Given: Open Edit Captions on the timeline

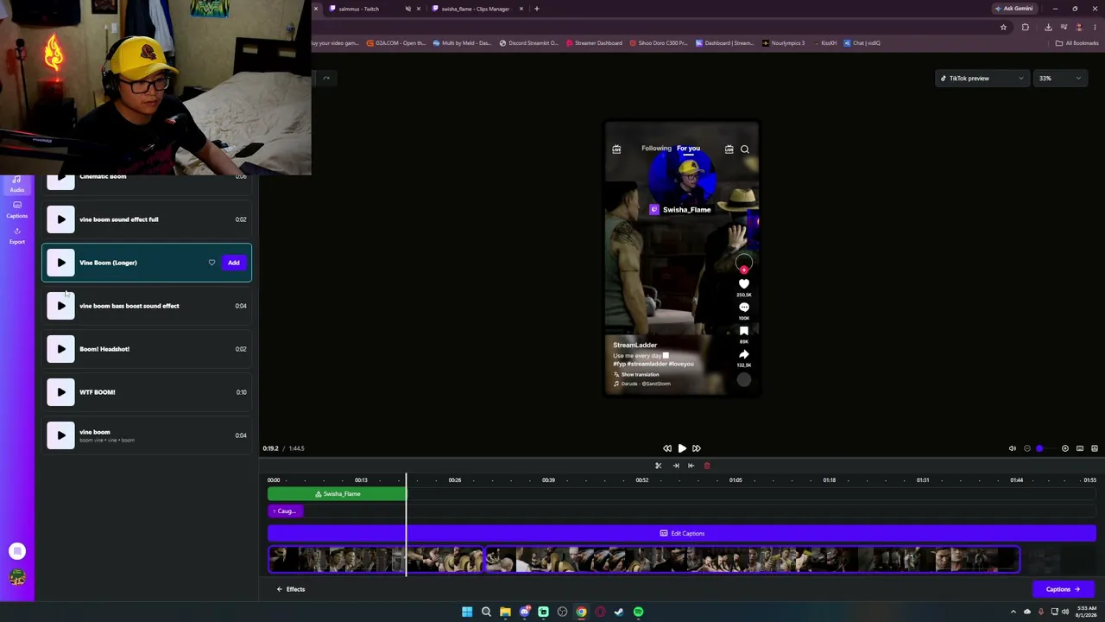Looking at the screenshot, I should (682, 534).
